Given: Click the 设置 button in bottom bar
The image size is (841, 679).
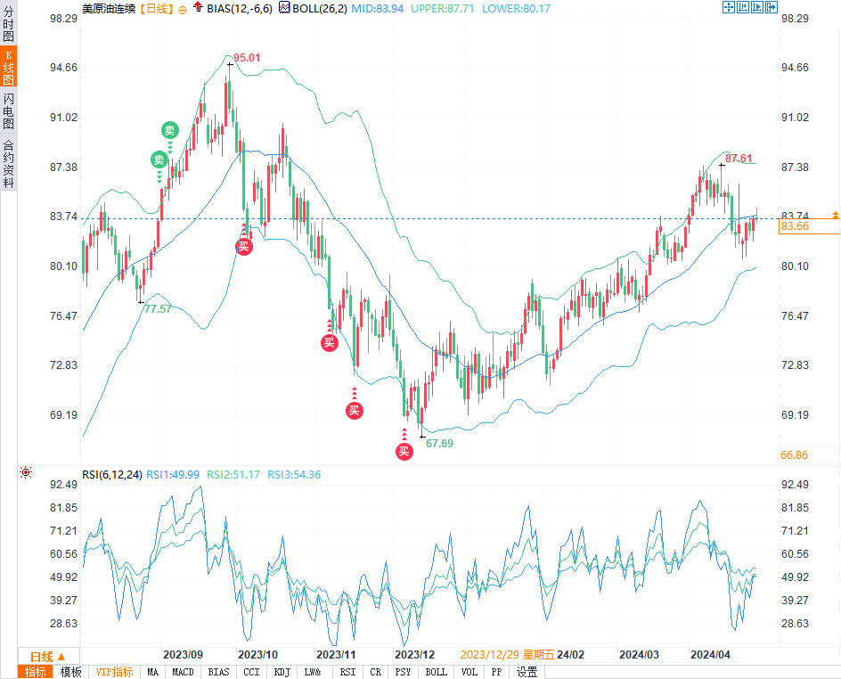Looking at the screenshot, I should coord(527,672).
